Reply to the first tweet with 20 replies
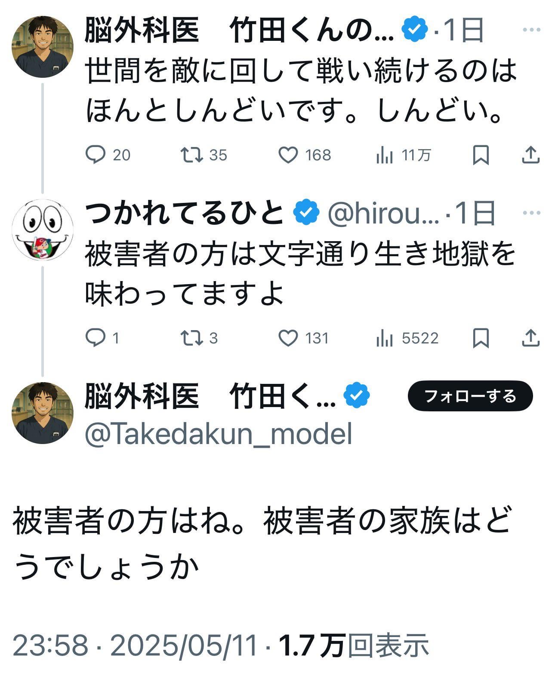Image resolution: width=555 pixels, height=674 pixels. point(96,155)
